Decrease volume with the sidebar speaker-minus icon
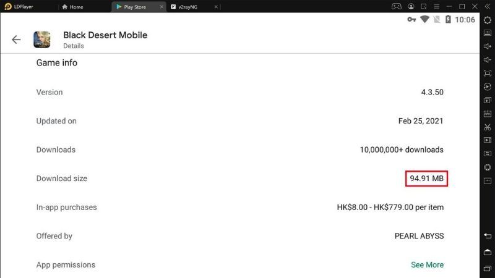Image resolution: width=495 pixels, height=278 pixels. pos(488,60)
